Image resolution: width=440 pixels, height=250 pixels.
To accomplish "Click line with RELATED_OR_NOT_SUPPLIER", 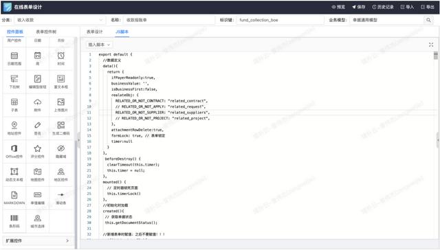I will click(162, 113).
